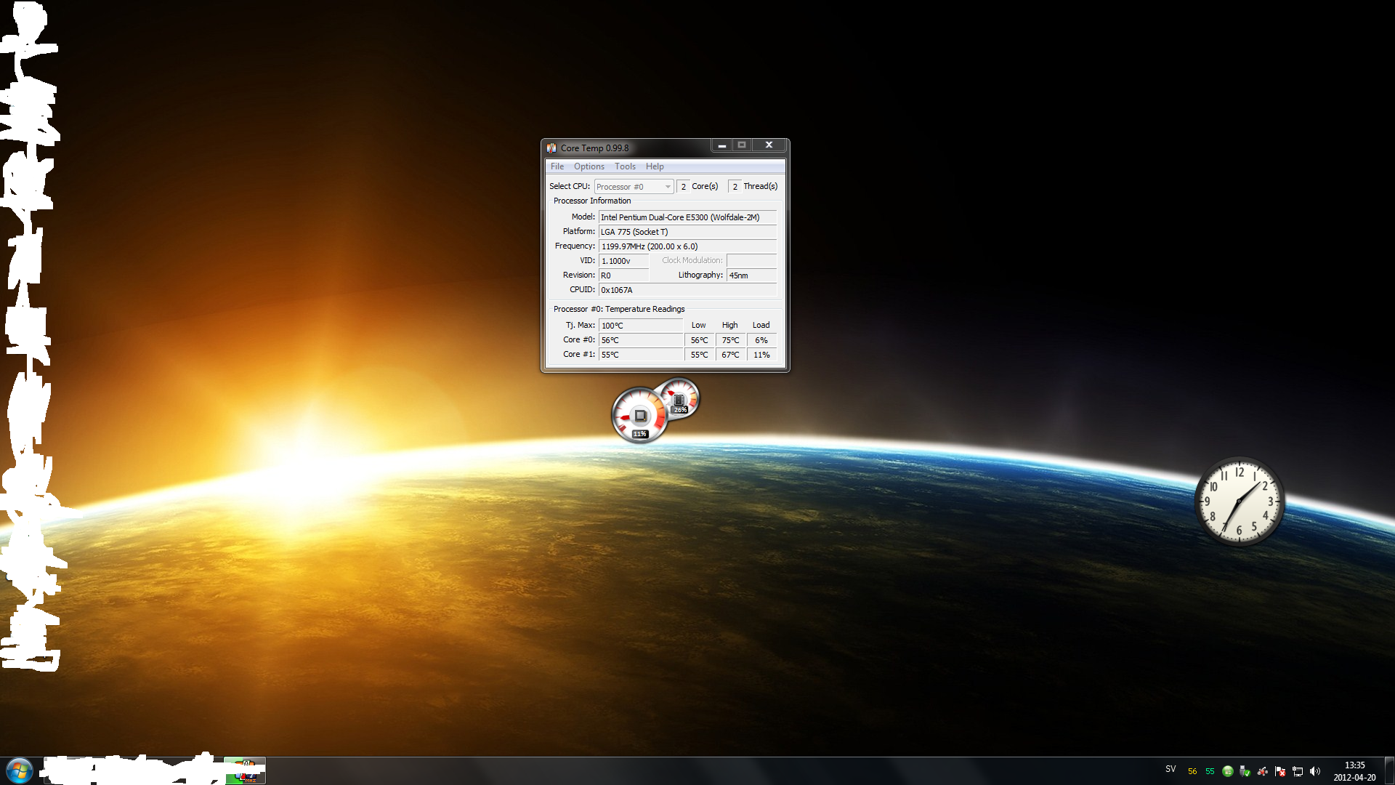
Task: Open the Windows Start menu orb
Action: tap(20, 770)
